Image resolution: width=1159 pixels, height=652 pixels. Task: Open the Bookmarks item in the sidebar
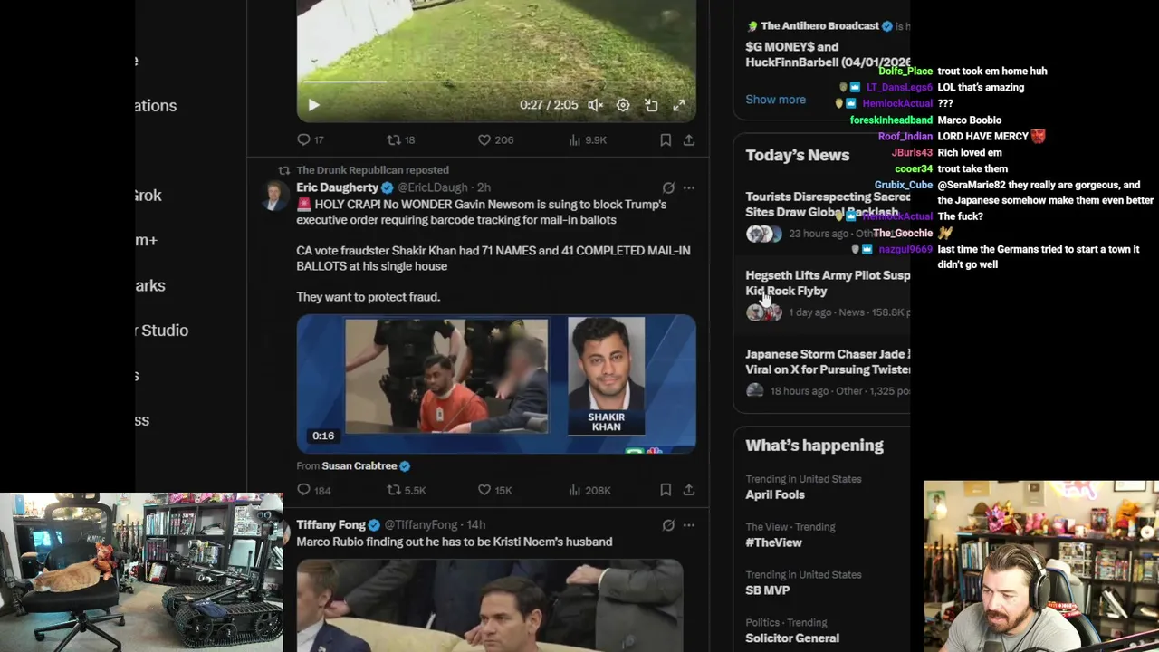coord(150,285)
